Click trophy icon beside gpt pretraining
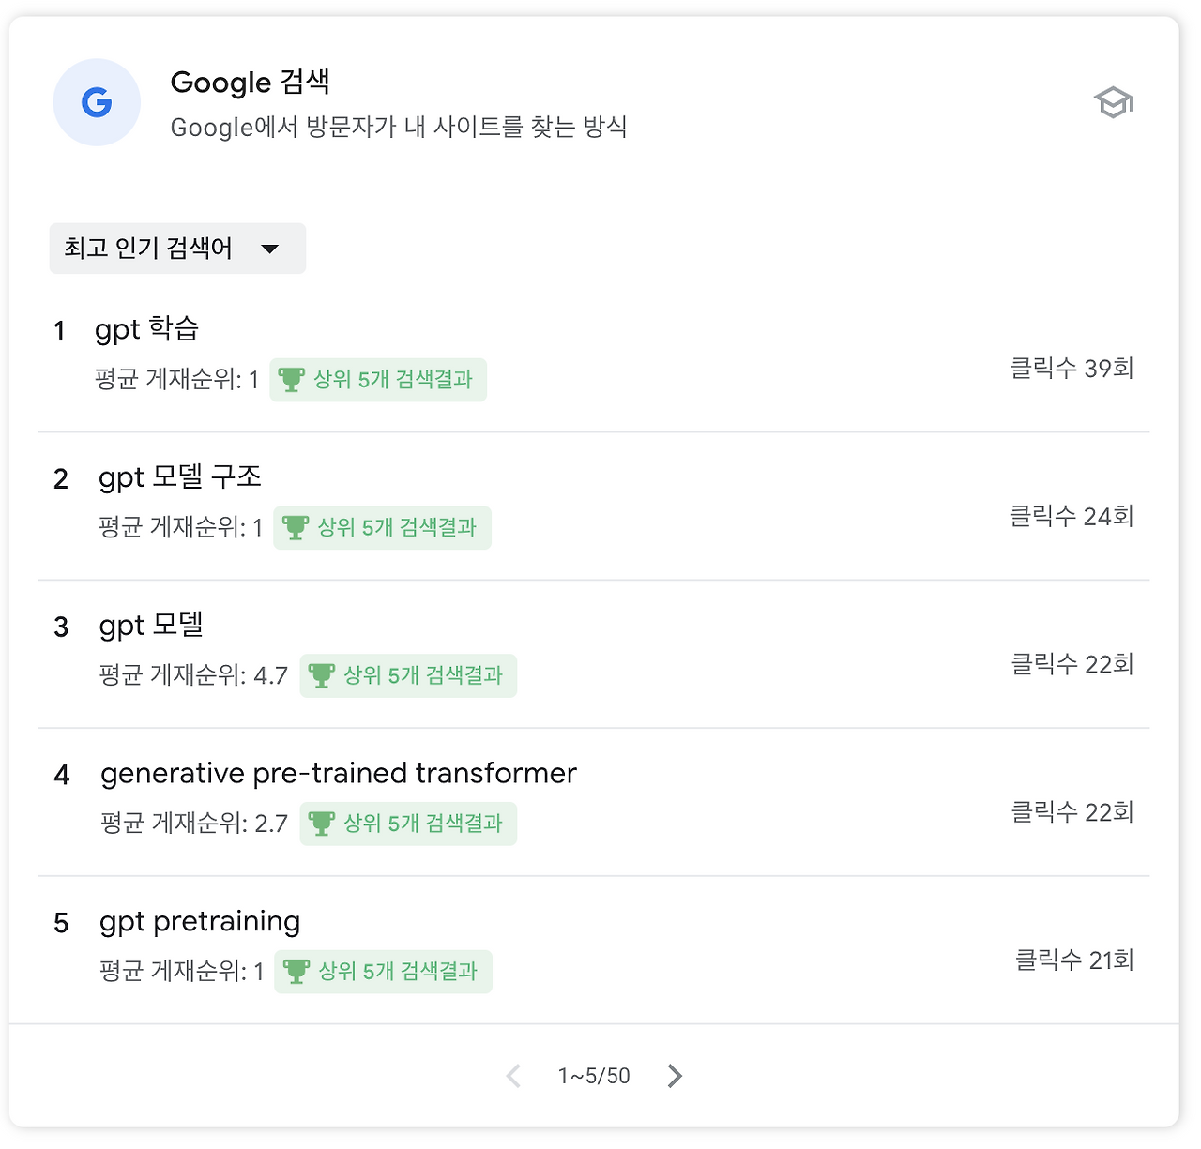The height and width of the screenshot is (1149, 1201). pyautogui.click(x=296, y=972)
